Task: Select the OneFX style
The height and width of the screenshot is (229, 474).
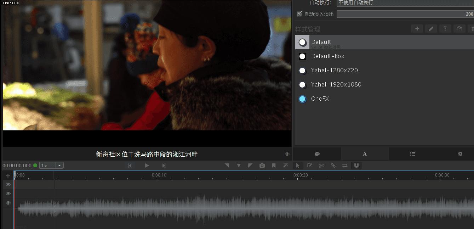Action: (320, 99)
